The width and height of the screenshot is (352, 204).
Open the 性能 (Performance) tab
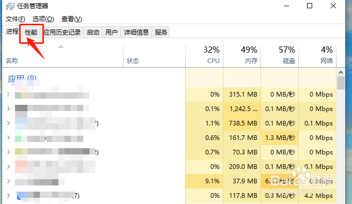31,33
